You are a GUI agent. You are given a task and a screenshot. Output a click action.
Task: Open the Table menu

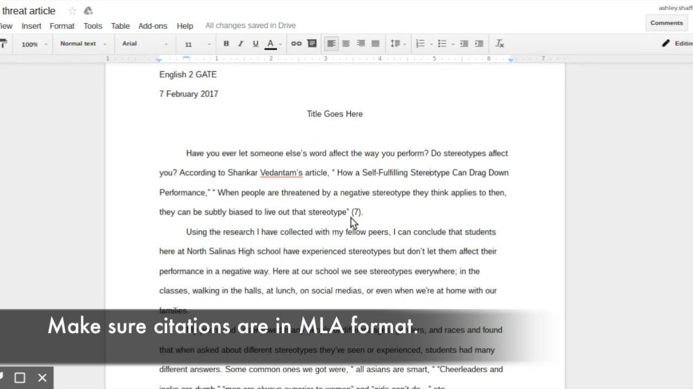pyautogui.click(x=120, y=26)
